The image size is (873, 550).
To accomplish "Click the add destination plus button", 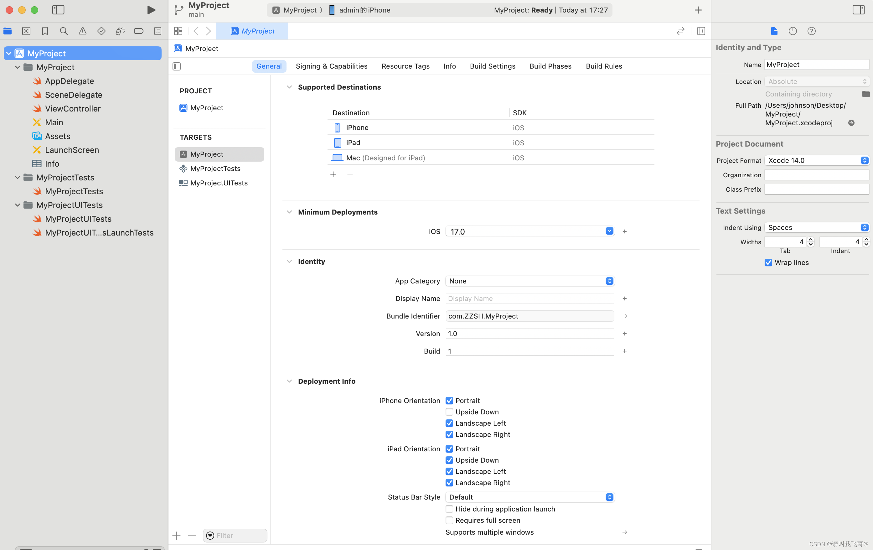I will [x=334, y=174].
